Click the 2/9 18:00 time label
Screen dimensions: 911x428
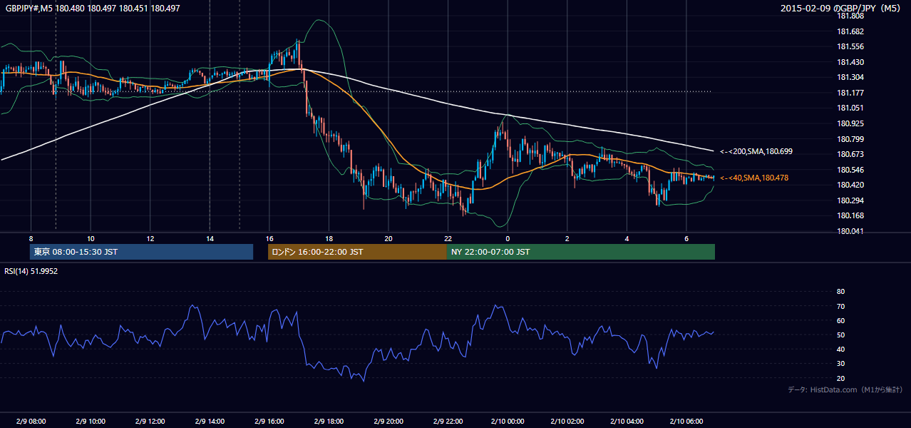pyautogui.click(x=329, y=422)
